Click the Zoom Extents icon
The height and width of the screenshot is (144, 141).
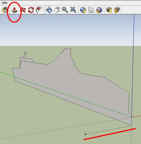[73, 10]
